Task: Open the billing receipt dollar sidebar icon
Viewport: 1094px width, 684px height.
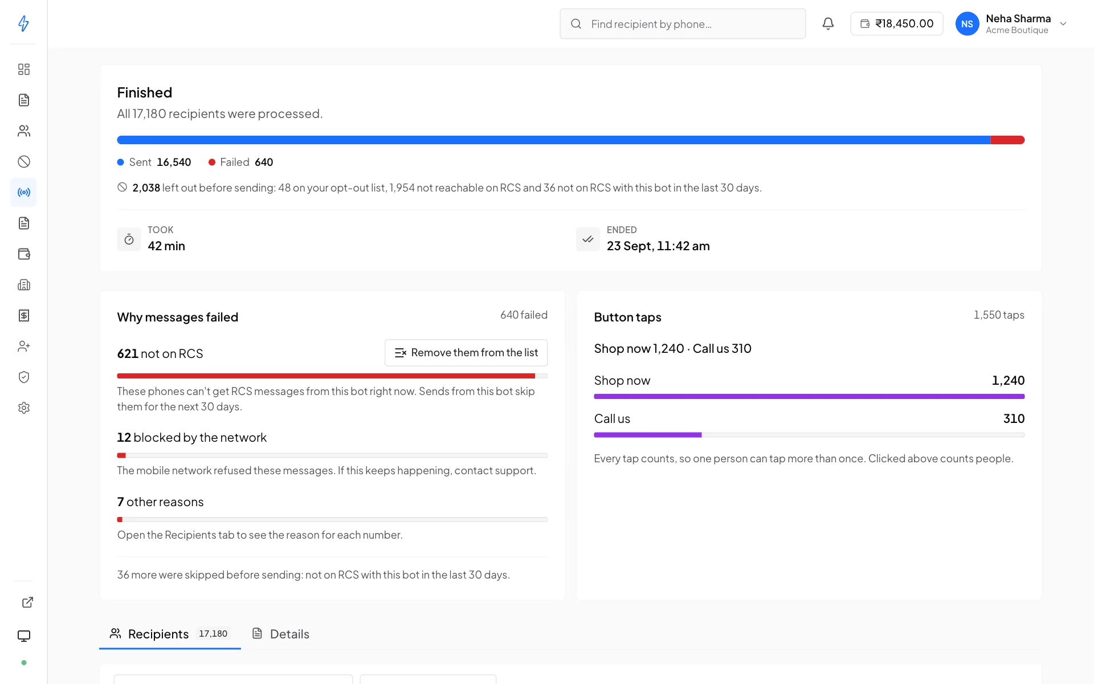Action: click(x=23, y=316)
